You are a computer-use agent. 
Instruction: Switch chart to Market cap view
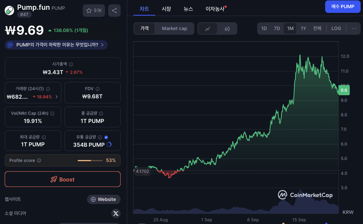click(174, 28)
